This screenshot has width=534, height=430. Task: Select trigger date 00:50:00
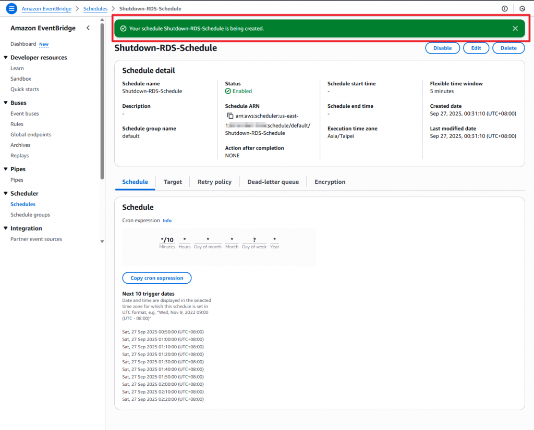click(163, 332)
